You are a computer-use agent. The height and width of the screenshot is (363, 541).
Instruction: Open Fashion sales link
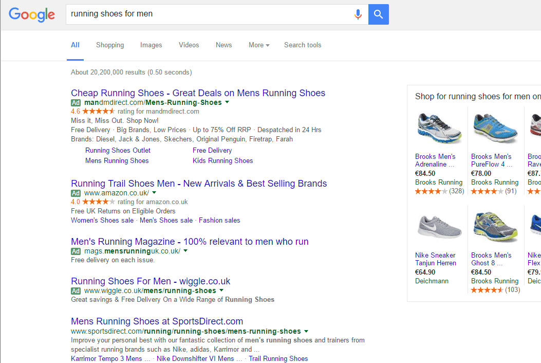[x=219, y=221]
